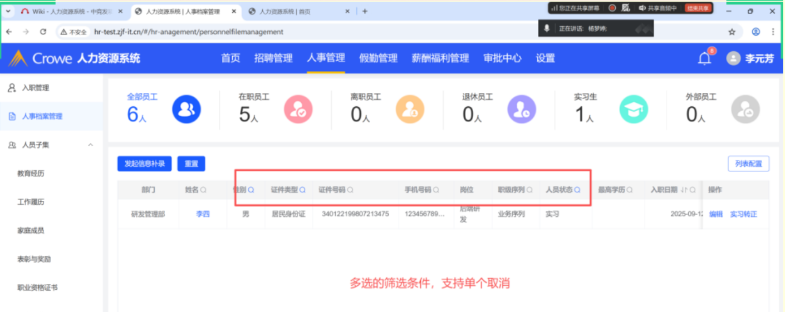Viewport: 785px width, 312px height.
Task: Select 教育经历 in the left sidebar
Action: 31,174
